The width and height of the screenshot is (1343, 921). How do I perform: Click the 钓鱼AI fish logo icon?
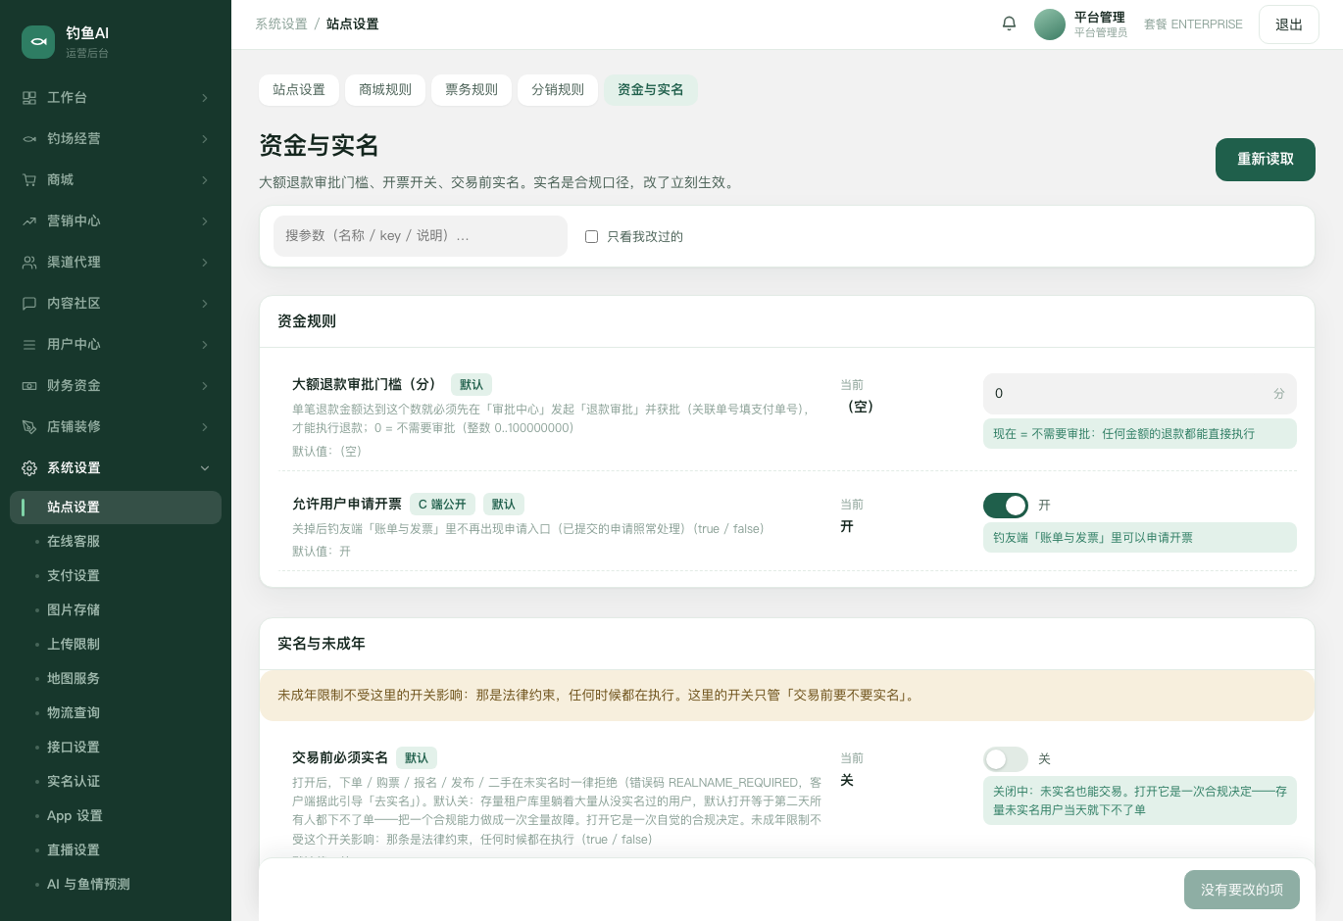(x=38, y=41)
